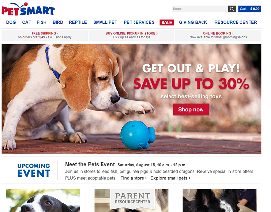Open the GIVING BACK page

tap(193, 22)
